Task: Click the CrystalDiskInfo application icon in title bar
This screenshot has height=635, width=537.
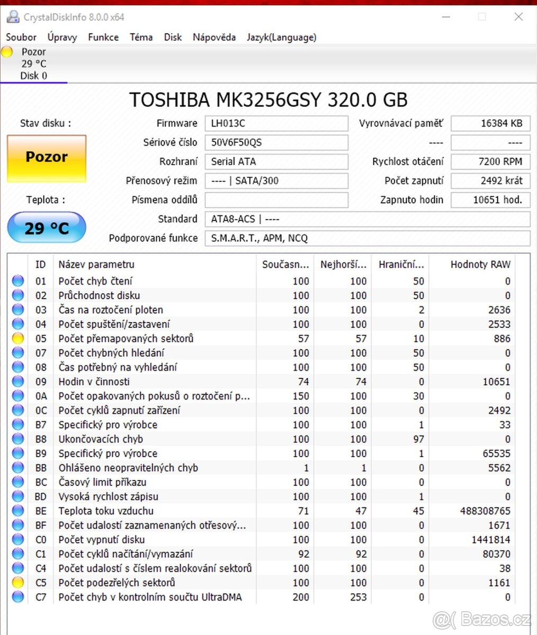Action: 13,16
